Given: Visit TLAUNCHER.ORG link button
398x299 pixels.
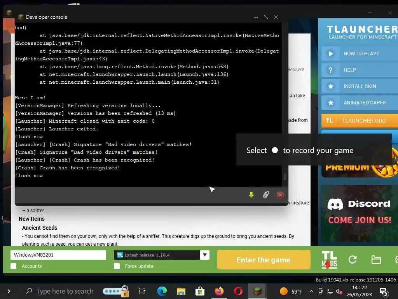Looking at the screenshot, I should (360, 121).
